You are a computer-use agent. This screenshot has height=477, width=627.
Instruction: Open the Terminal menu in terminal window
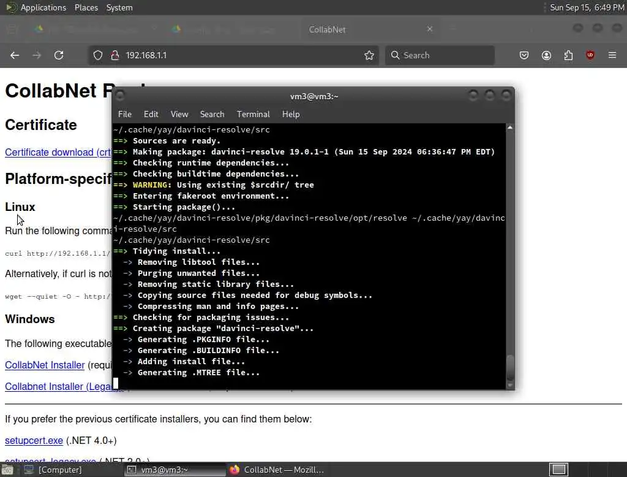coord(253,114)
